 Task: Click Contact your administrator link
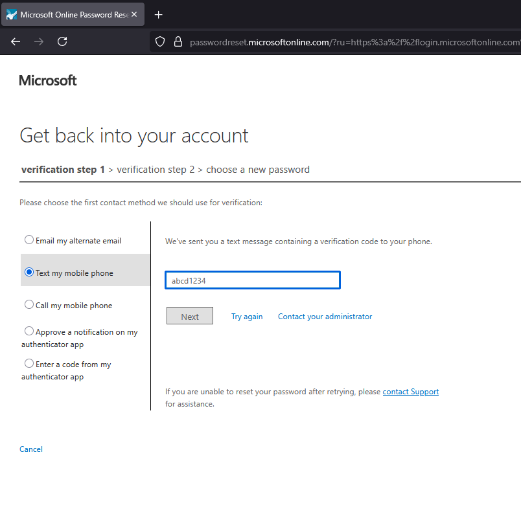[x=325, y=317]
